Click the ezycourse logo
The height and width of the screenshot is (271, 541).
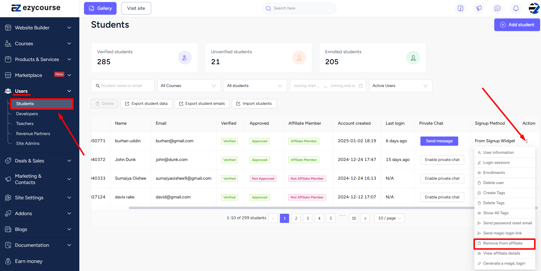coord(36,8)
